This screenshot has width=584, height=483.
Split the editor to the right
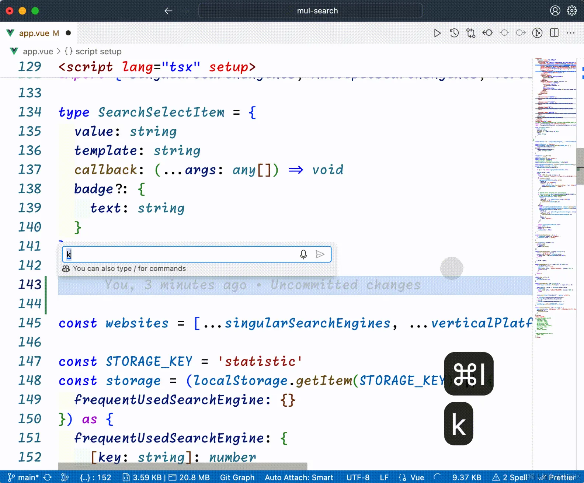(x=554, y=33)
